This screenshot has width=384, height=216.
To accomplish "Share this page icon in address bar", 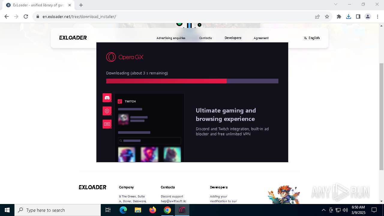I will coord(317,16).
